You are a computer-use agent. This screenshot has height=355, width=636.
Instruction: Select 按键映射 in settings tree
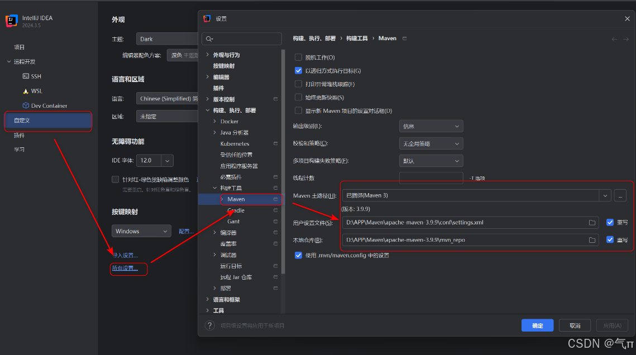[224, 66]
